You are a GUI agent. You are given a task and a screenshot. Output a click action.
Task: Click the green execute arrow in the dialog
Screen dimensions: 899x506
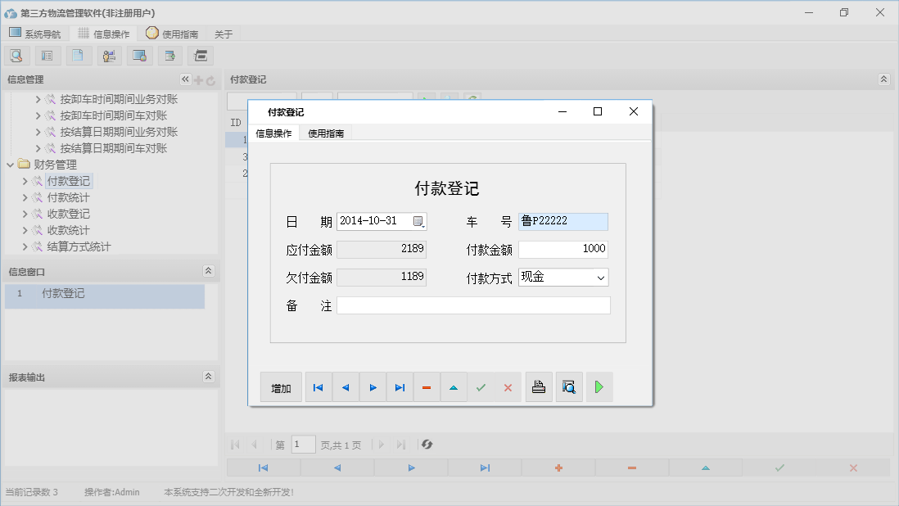click(x=599, y=386)
